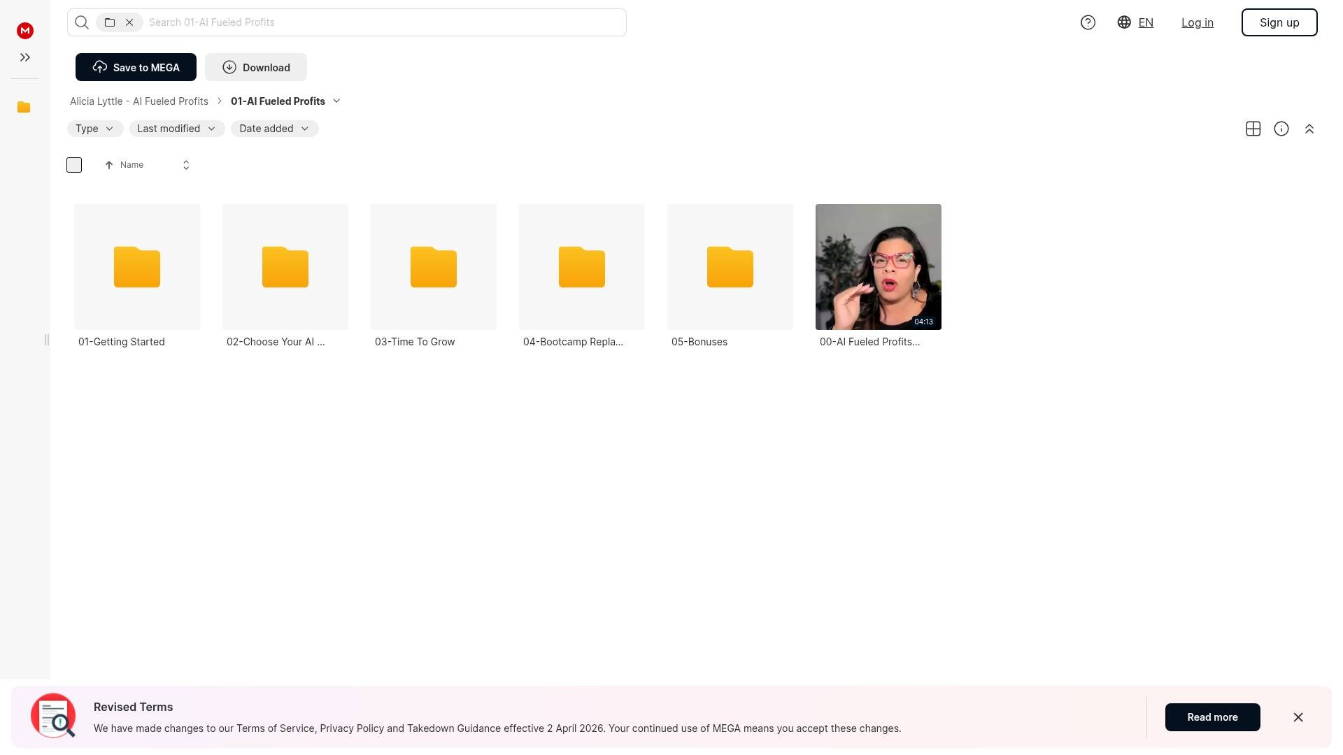1343x755 pixels.
Task: Open the Type filter dropdown
Action: [95, 129]
